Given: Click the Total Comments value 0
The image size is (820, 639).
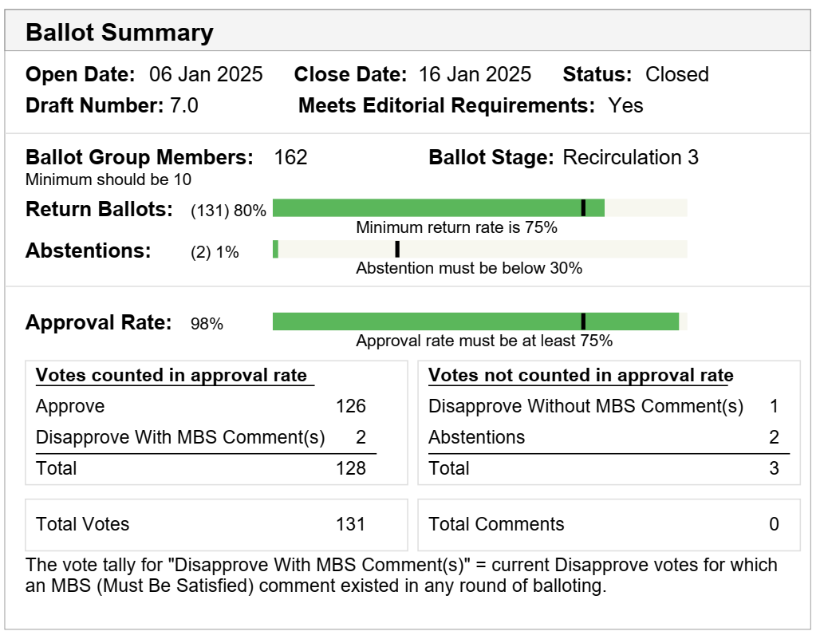Looking at the screenshot, I should 774,524.
